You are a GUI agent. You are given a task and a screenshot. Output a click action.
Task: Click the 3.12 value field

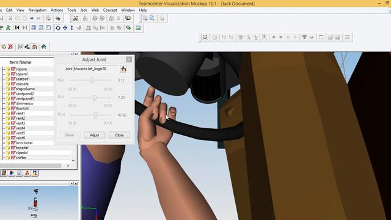[123, 80]
